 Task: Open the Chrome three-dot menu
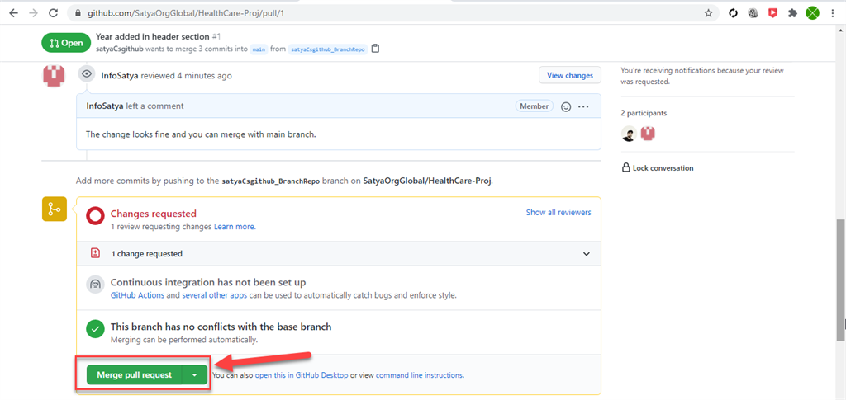click(x=833, y=13)
